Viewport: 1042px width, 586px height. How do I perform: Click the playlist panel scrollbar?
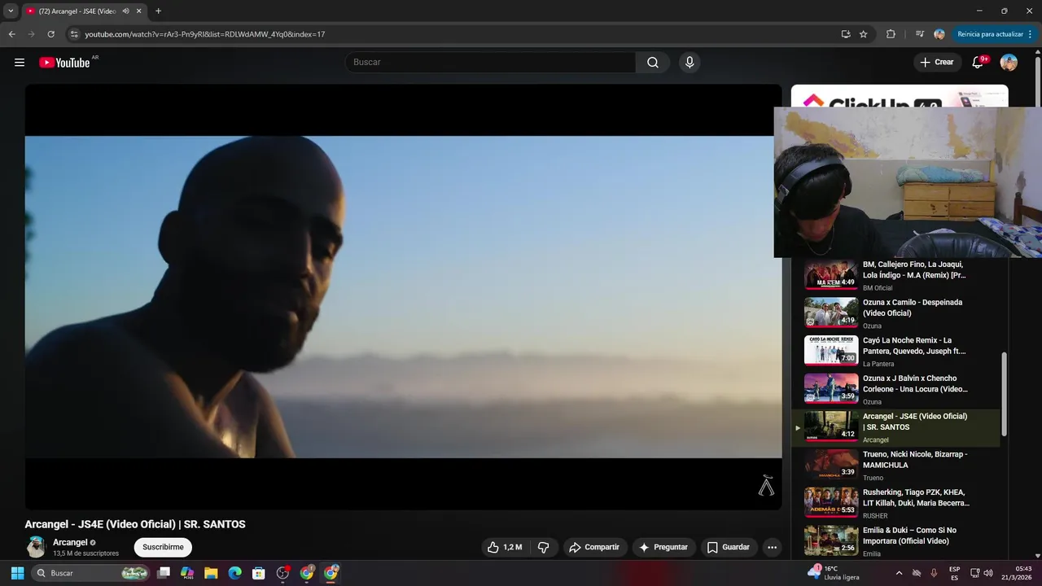tap(1004, 394)
